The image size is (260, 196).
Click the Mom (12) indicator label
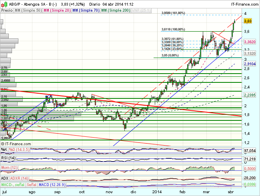pos(9,168)
